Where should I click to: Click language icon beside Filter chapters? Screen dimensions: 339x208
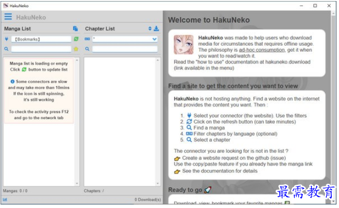coord(189,133)
